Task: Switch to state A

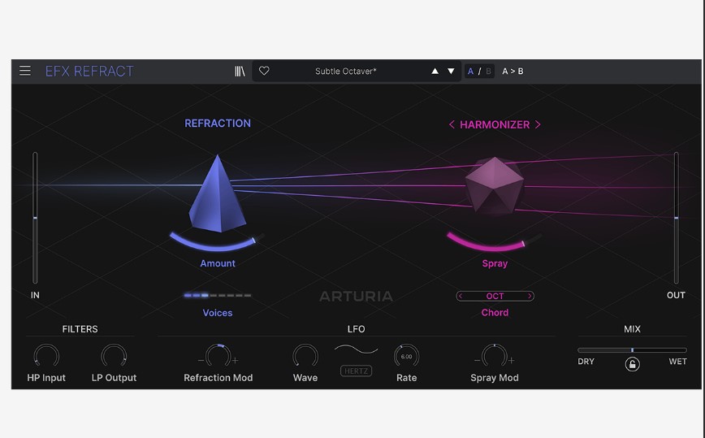Action: 470,71
